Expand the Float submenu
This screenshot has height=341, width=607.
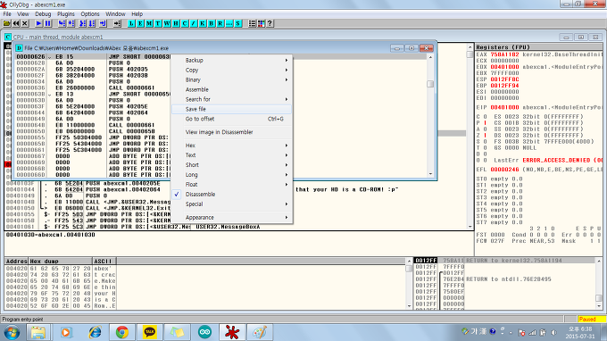click(x=231, y=185)
